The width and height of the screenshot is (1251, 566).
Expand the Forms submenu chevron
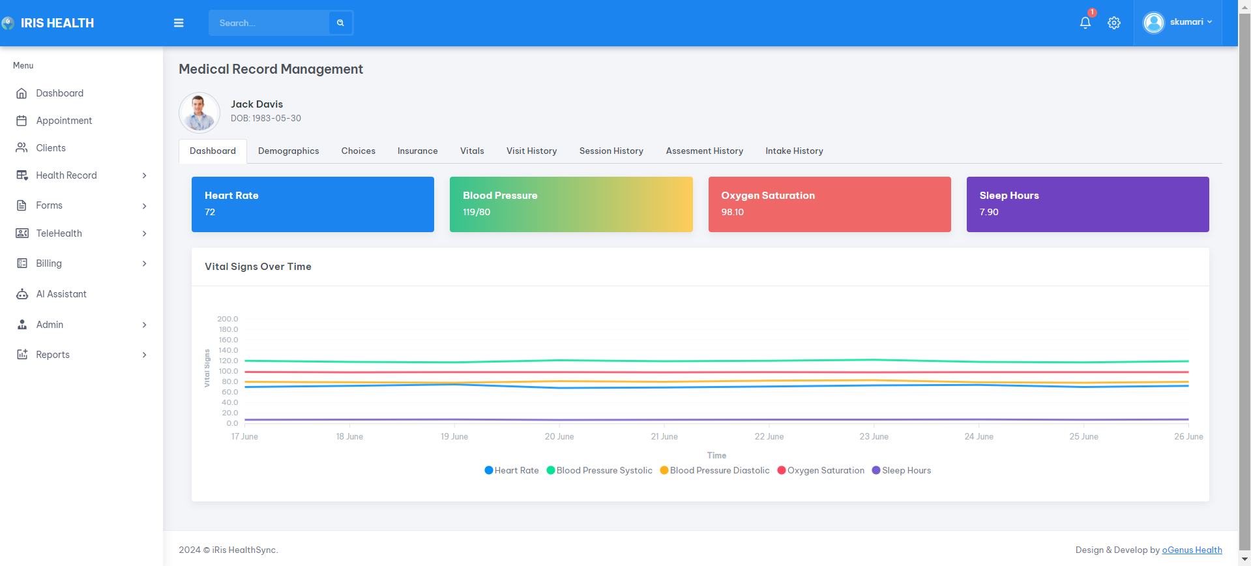point(144,206)
